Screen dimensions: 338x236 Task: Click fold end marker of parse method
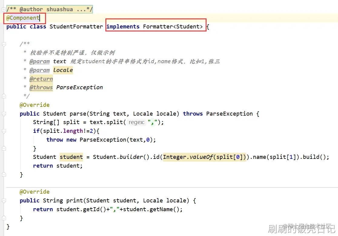[4, 174]
